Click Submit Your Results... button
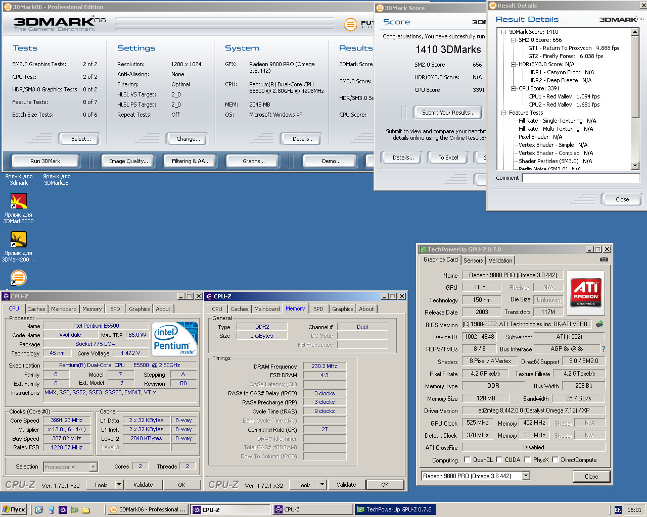This screenshot has width=647, height=517. tap(448, 113)
